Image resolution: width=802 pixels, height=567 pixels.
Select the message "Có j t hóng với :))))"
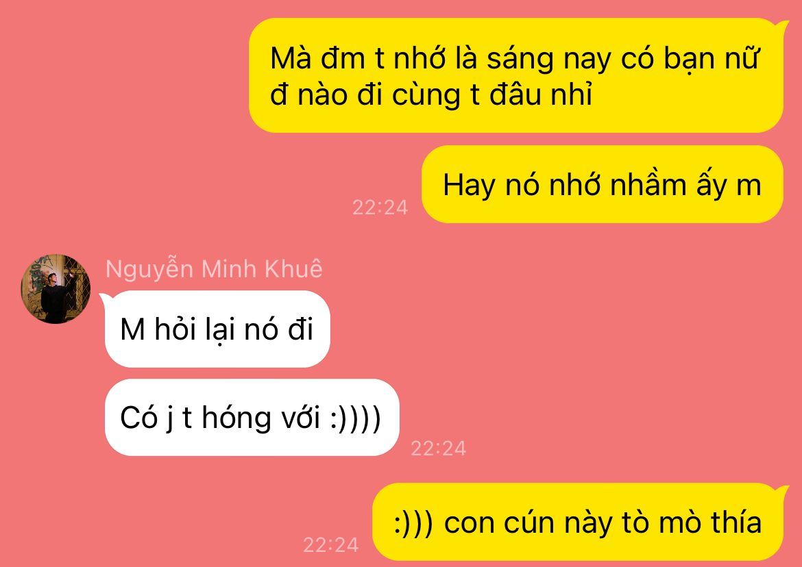pyautogui.click(x=252, y=417)
